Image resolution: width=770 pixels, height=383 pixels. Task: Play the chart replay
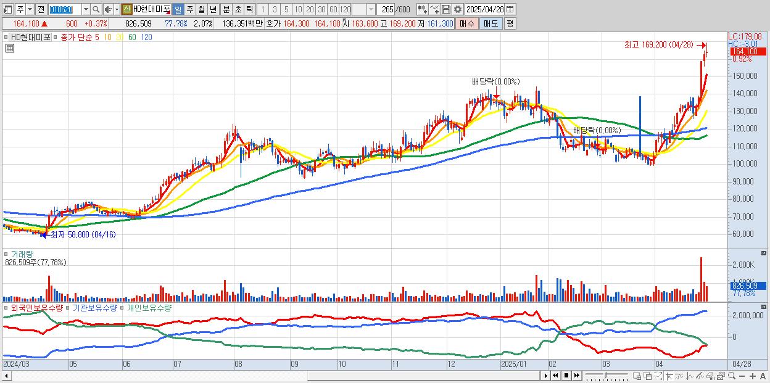tap(546, 376)
